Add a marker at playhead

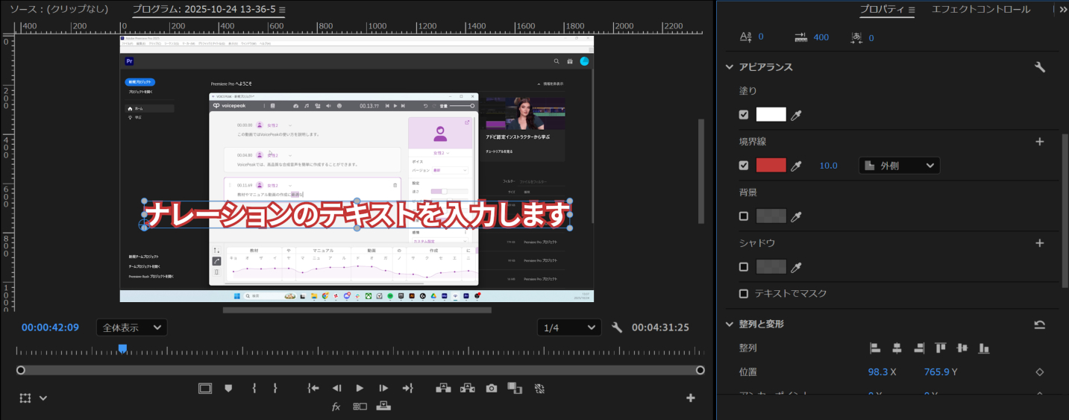(229, 388)
